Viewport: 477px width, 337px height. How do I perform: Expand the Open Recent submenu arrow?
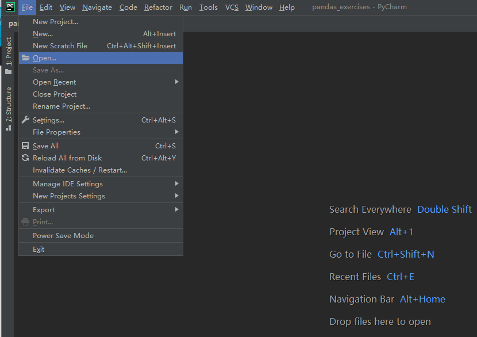pyautogui.click(x=177, y=82)
